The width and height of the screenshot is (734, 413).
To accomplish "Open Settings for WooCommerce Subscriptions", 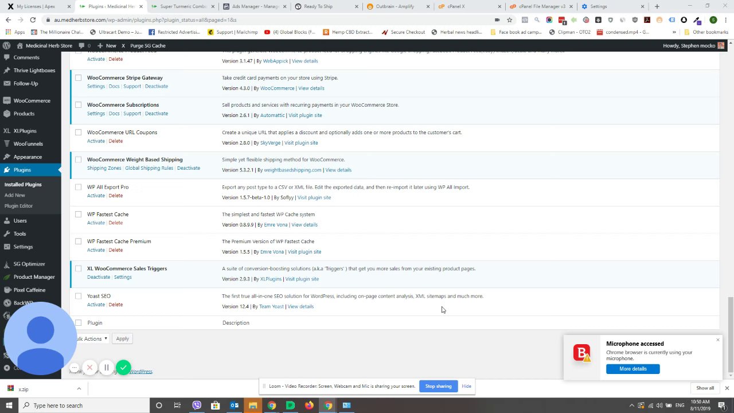I will (x=96, y=114).
